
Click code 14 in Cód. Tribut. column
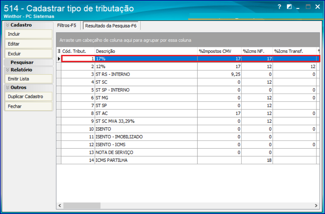(x=92, y=160)
